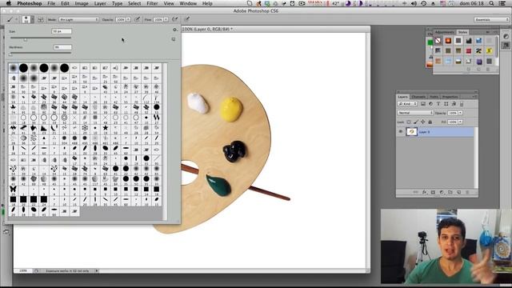The width and height of the screenshot is (512, 288).
Task: Lock all padlock icon
Action: click(430, 122)
